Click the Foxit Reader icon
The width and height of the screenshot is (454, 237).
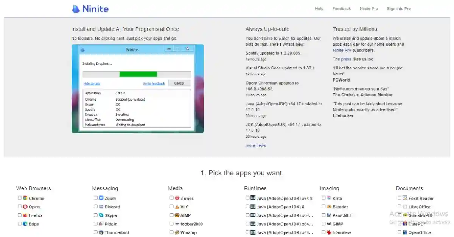pyautogui.click(x=405, y=198)
